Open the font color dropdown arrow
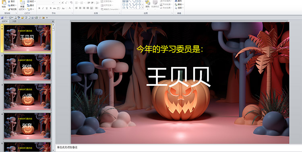Screen dimensions: 302x152 pos(72,8)
